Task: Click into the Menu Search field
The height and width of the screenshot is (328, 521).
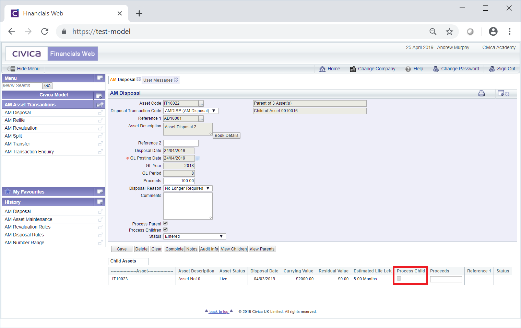Action: pyautogui.click(x=22, y=86)
